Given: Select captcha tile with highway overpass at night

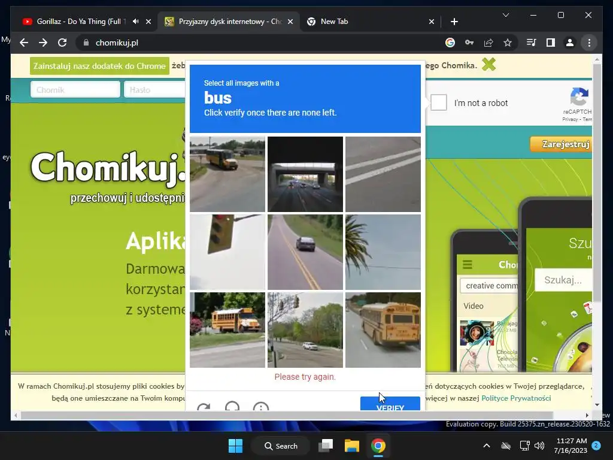Looking at the screenshot, I should click(305, 174).
